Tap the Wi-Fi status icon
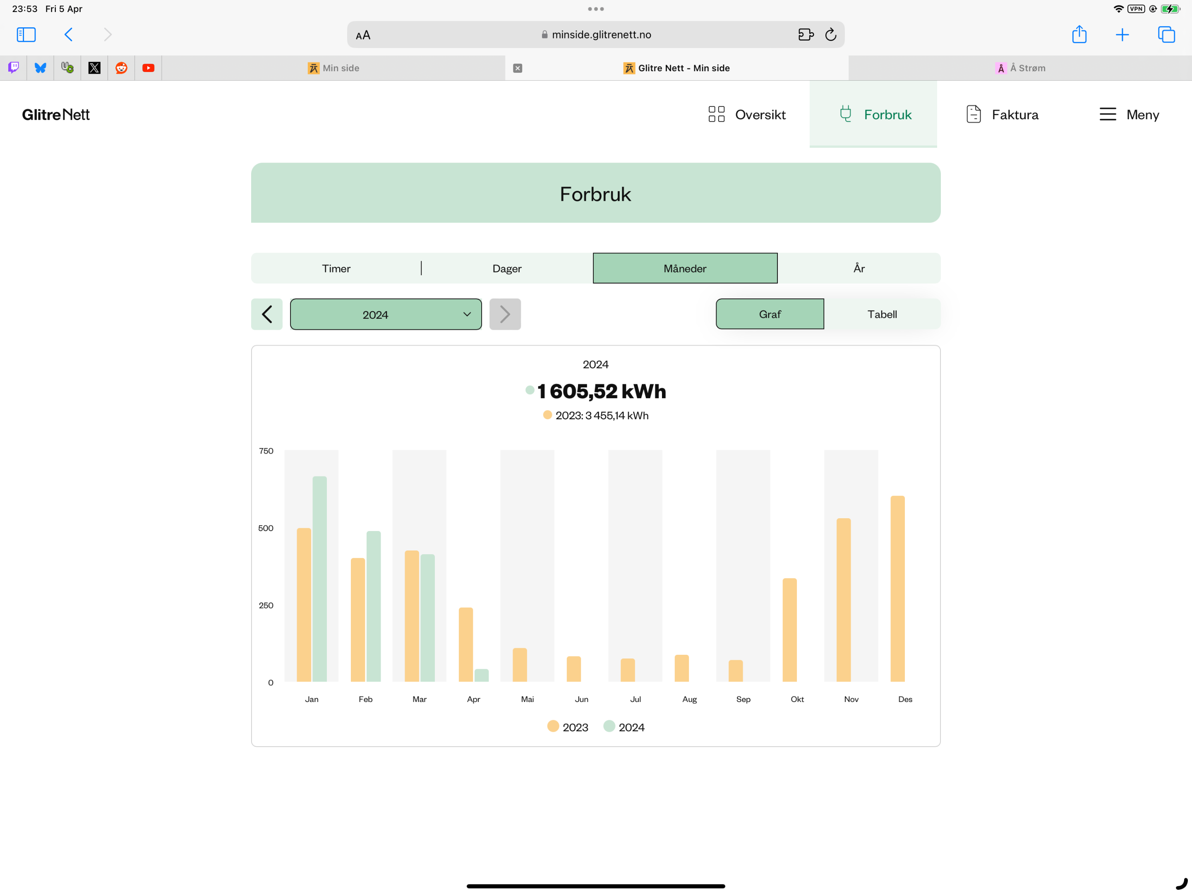Viewport: 1192px width, 894px height. pos(1118,9)
